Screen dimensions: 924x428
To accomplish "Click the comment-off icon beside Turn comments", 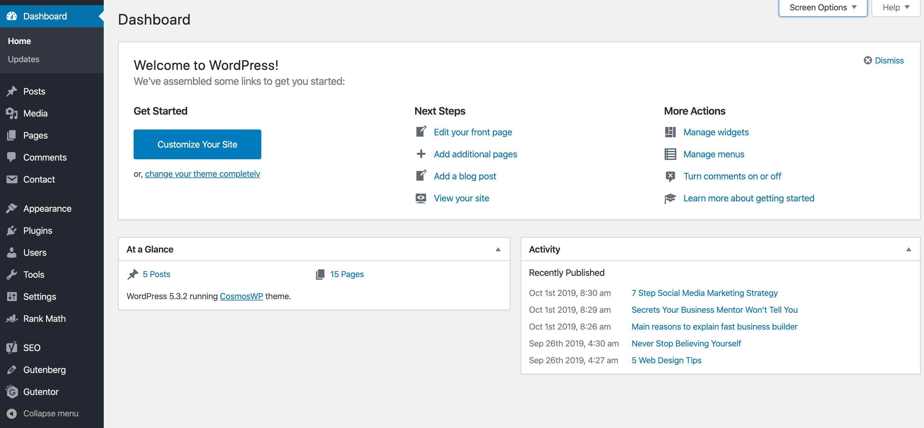I will point(670,176).
